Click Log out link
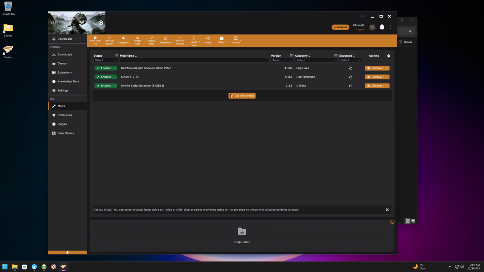The height and width of the screenshot is (272, 484). tap(361, 29)
